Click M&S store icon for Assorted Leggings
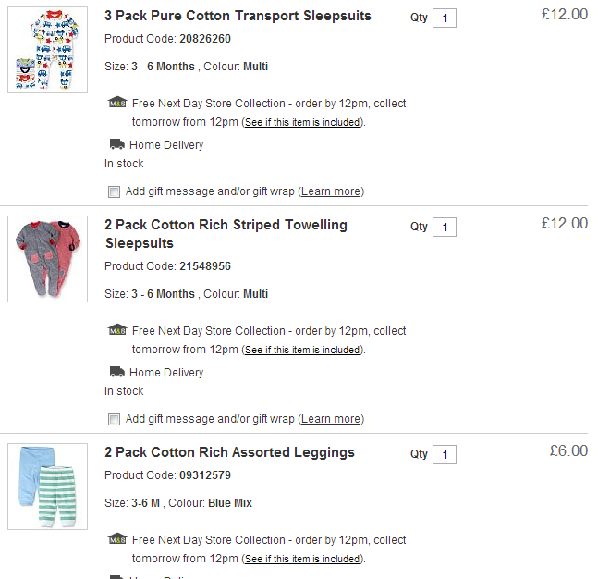 coord(116,539)
